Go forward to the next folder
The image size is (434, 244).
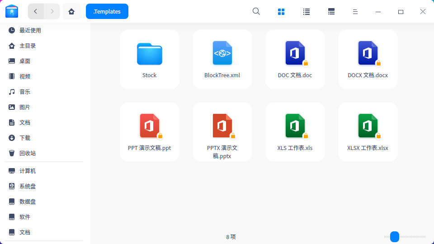(52, 11)
